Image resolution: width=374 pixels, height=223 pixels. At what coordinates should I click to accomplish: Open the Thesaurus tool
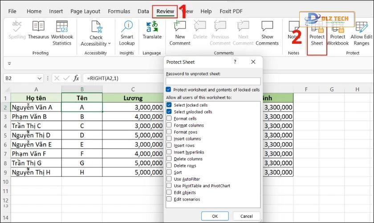coord(38,30)
